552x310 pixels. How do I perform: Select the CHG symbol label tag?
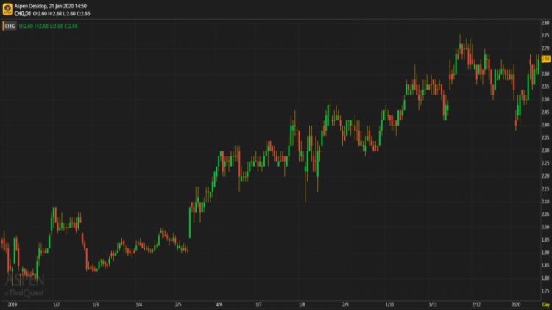9,26
